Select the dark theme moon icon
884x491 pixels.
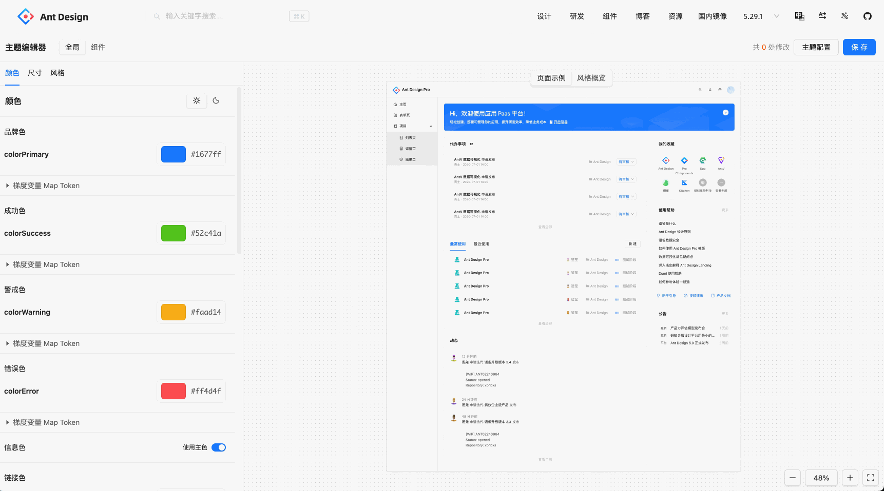click(216, 101)
